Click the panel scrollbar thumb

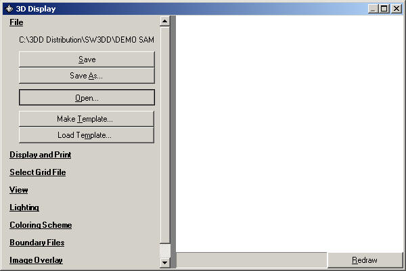coord(165,135)
